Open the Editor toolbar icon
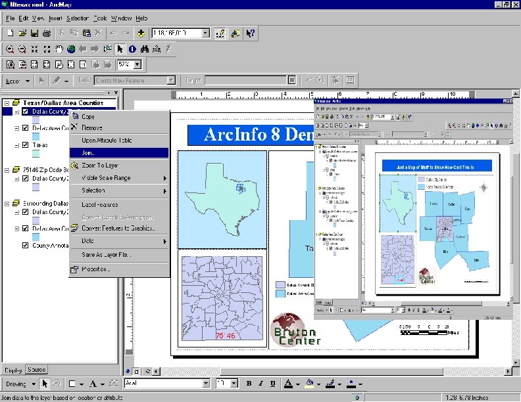Image resolution: width=521 pixels, height=402 pixels. [220, 33]
